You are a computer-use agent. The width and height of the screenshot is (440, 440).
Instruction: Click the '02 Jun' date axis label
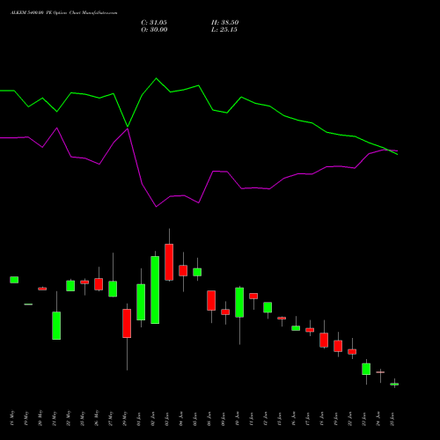tap(153, 419)
